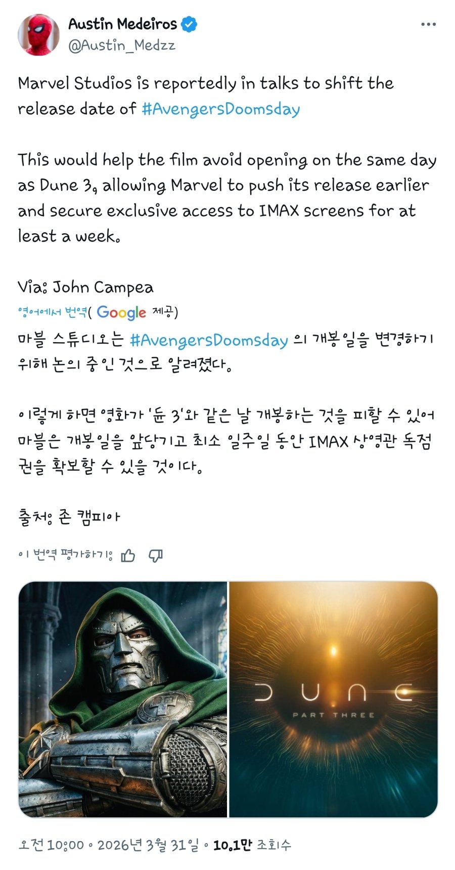This screenshot has width=455, height=870.
Task: Open the post timestamp 오전 10:00
Action: point(51,845)
